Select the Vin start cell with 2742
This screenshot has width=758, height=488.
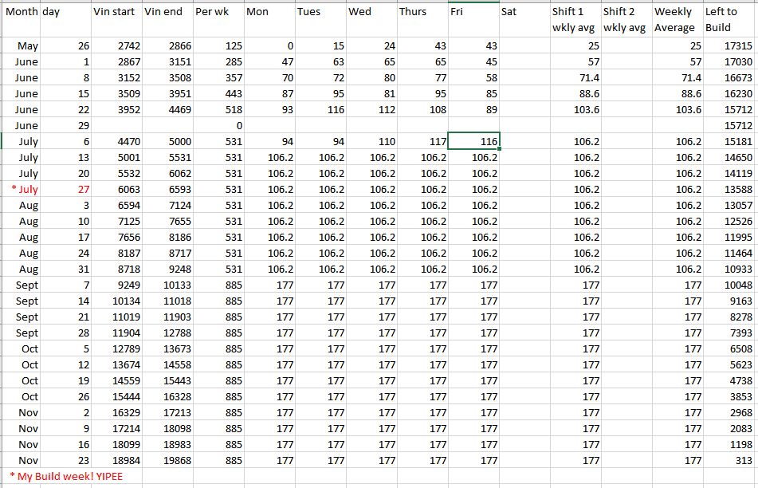(x=116, y=46)
